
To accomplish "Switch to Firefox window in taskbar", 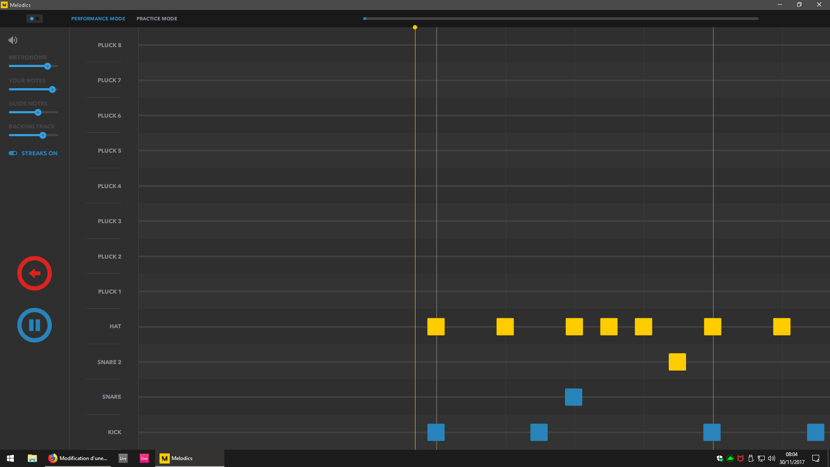I will [x=78, y=458].
